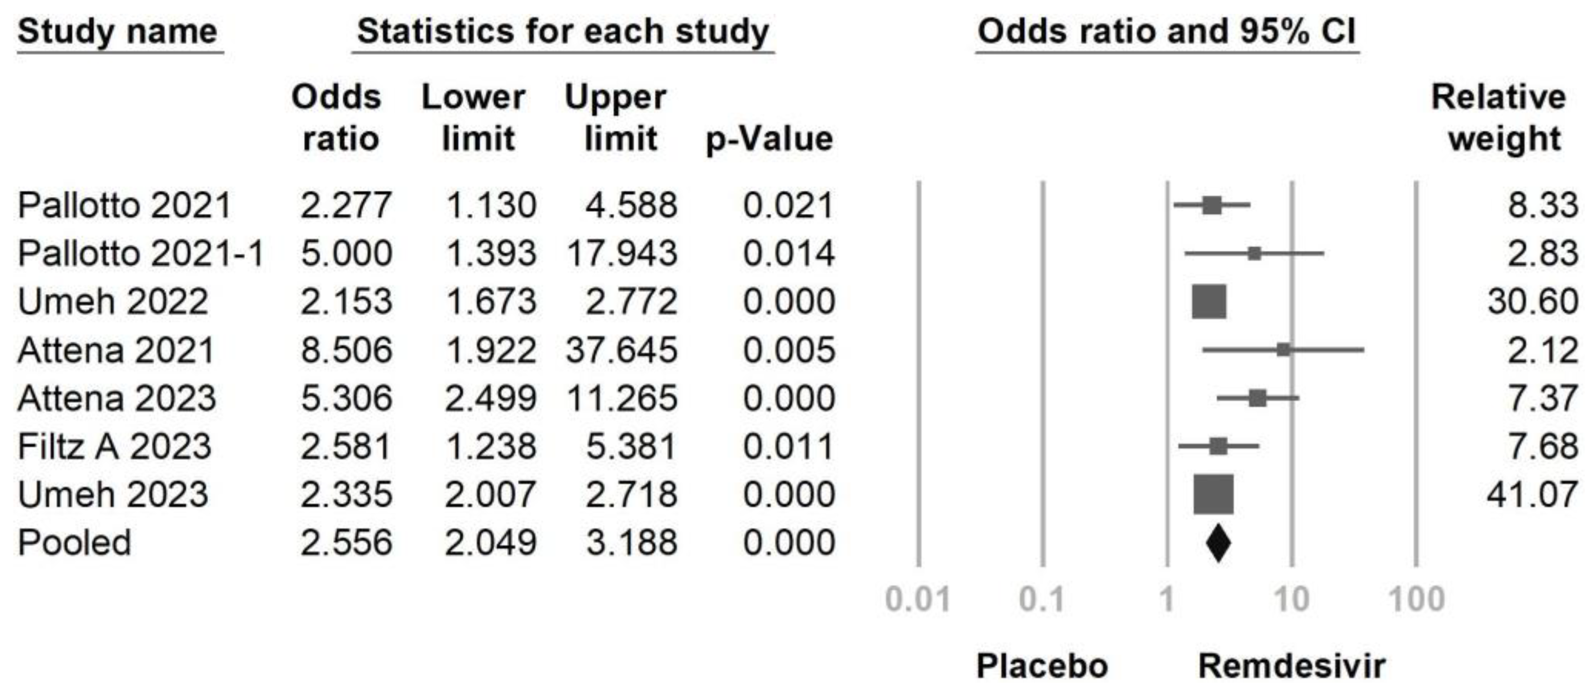Image resolution: width=1595 pixels, height=696 pixels.
Task: Click the Umeh 2023 square marker
Action: 1214,494
